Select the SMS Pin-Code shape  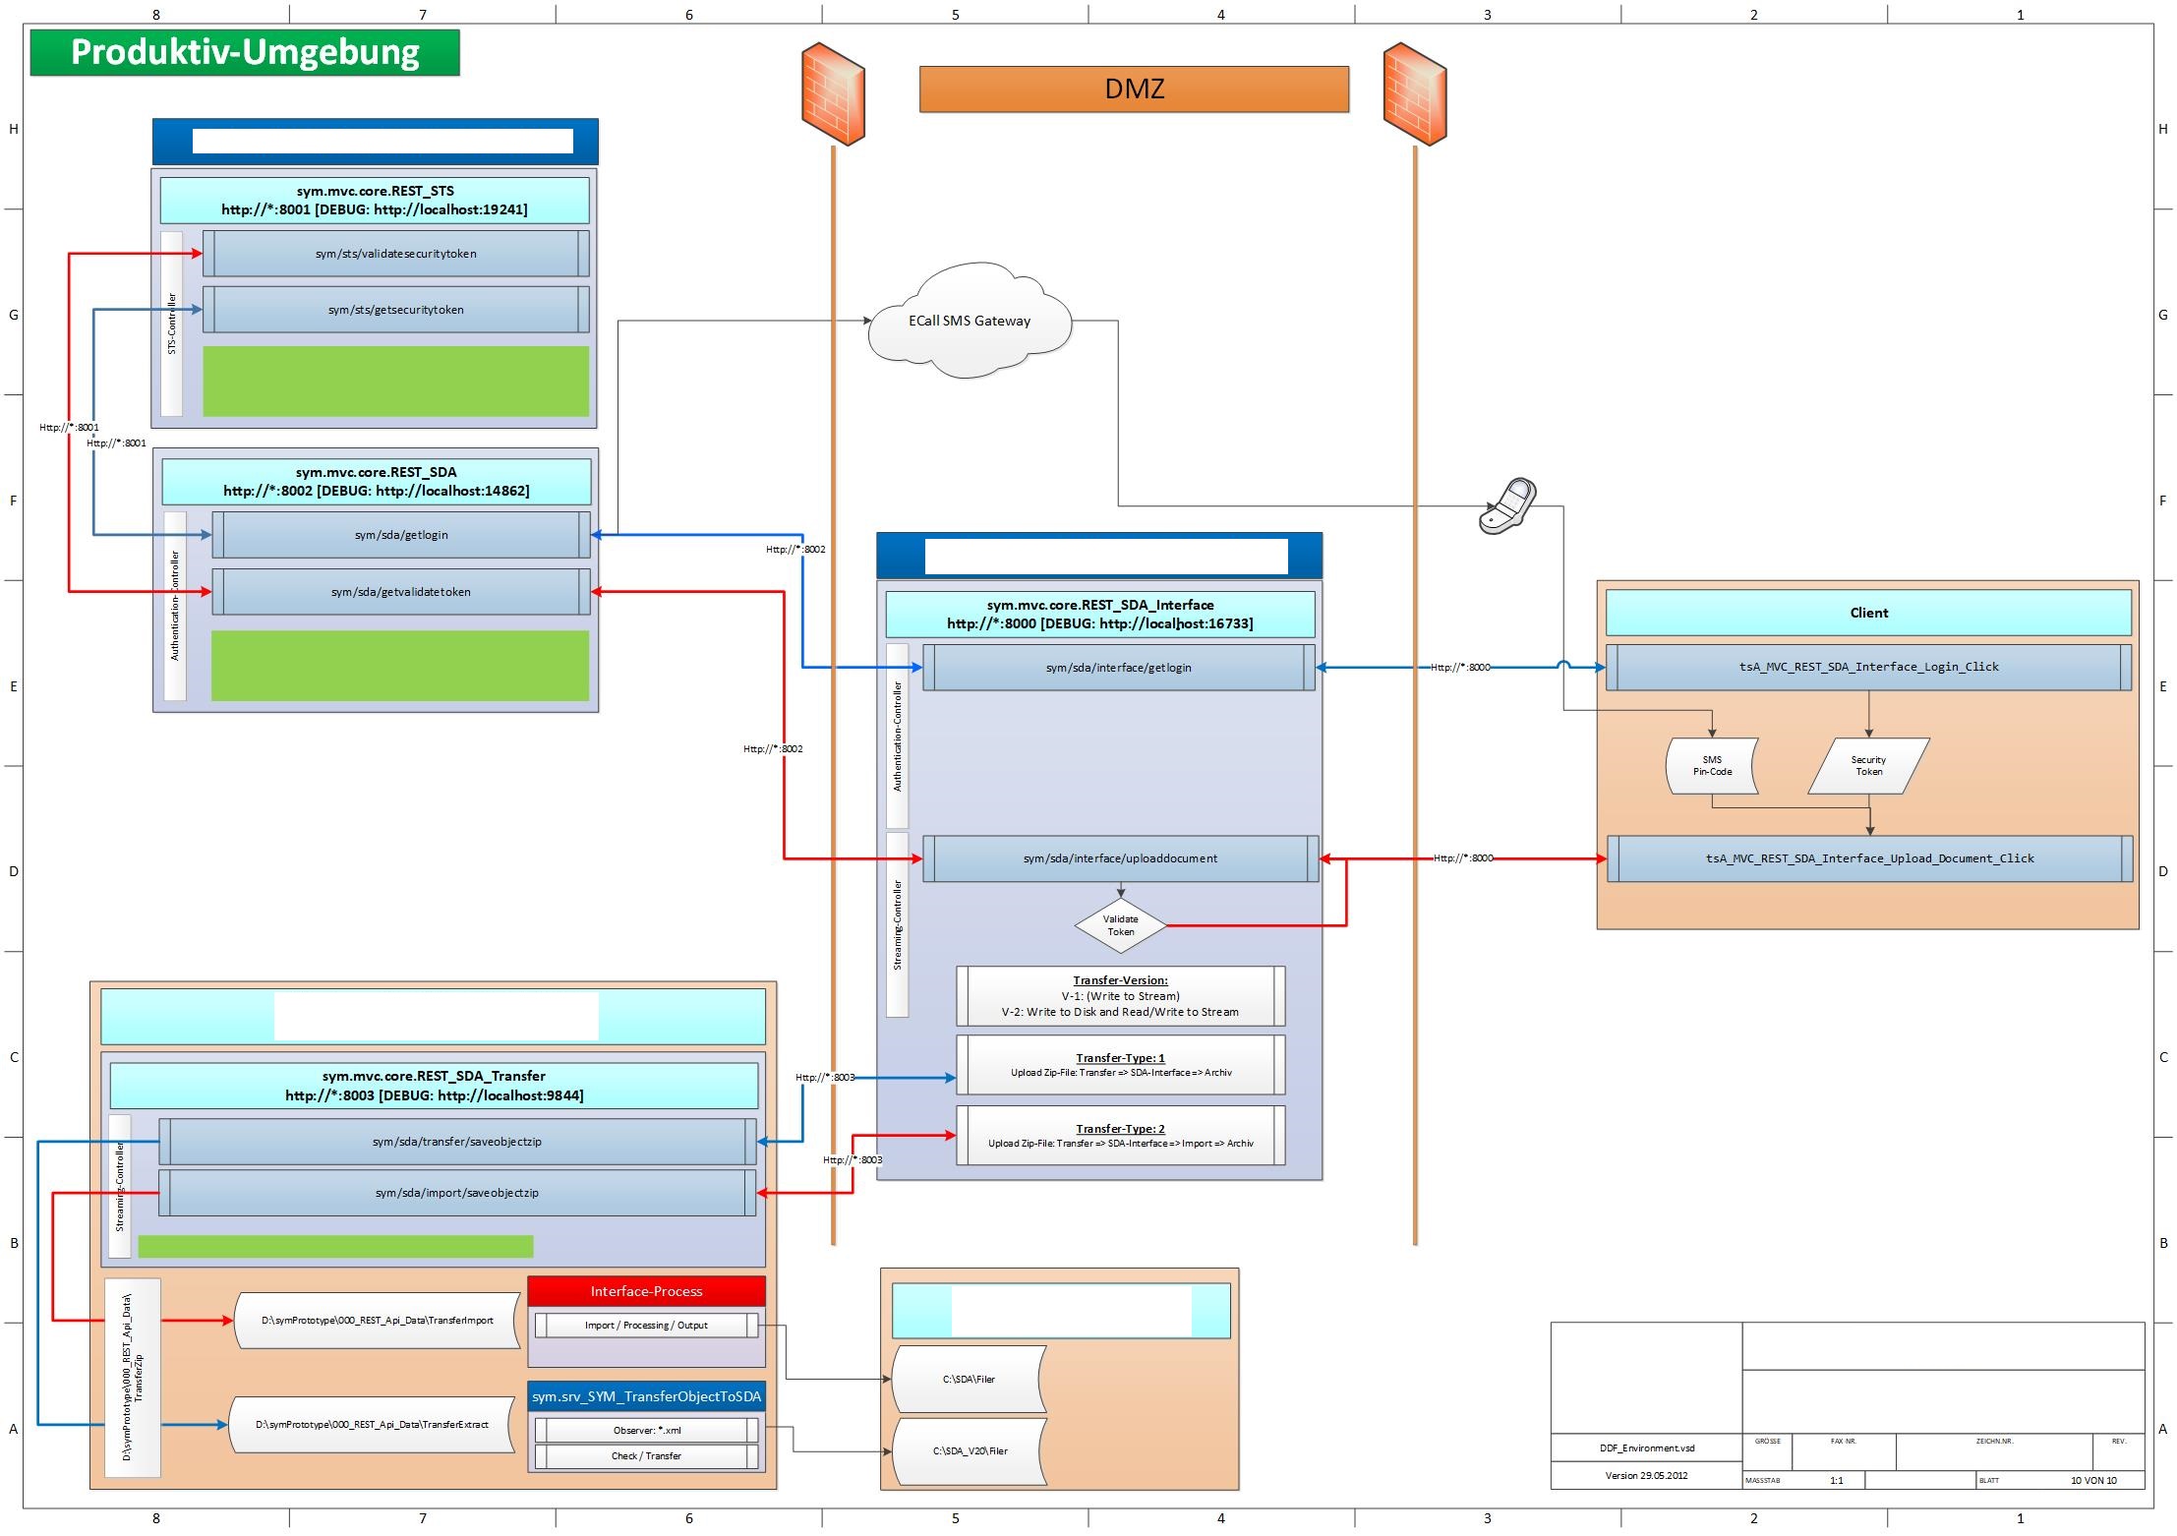point(1712,766)
